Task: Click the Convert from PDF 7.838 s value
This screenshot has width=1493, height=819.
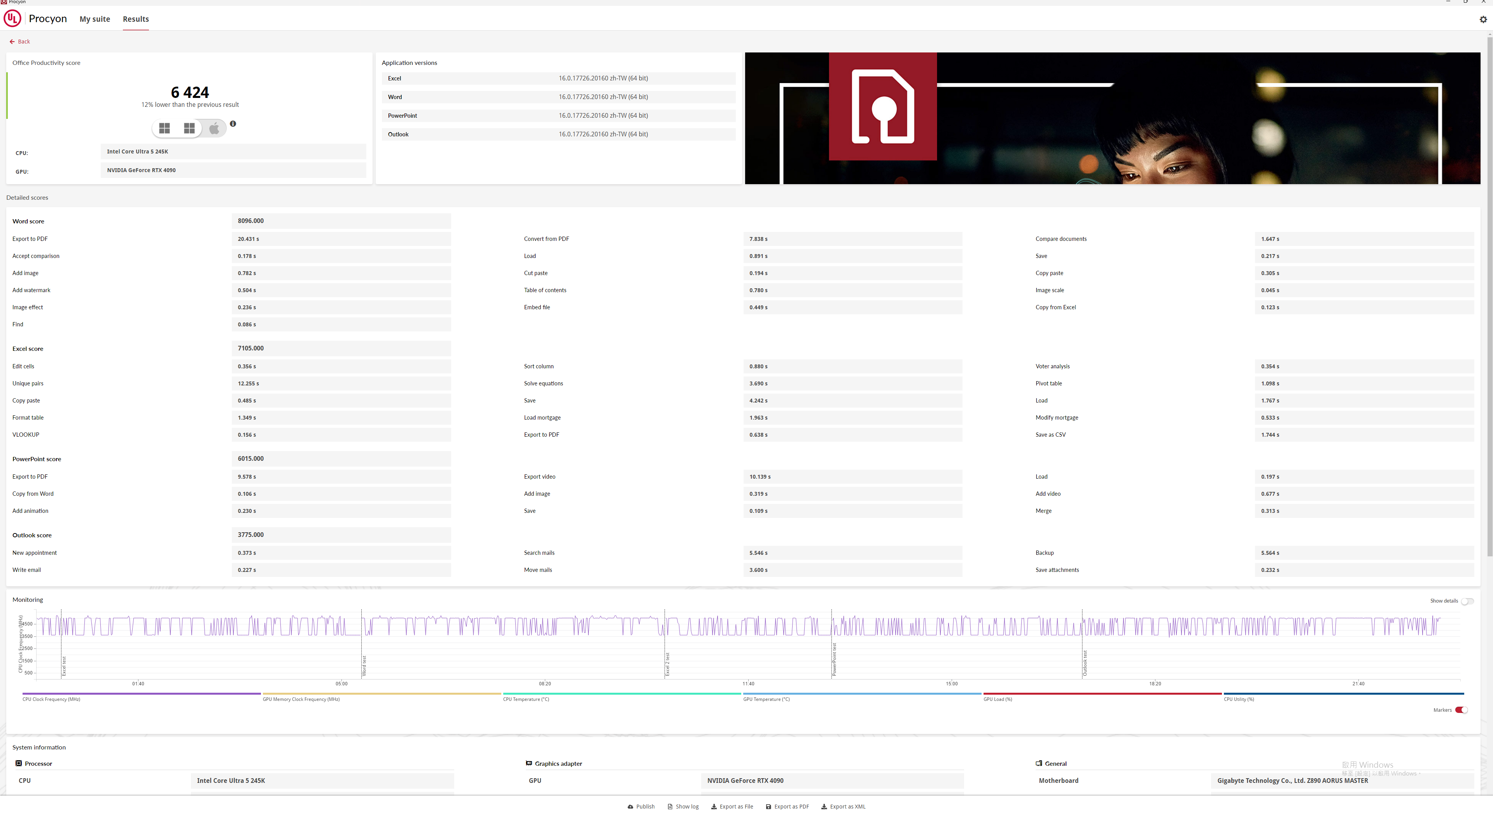Action: (x=852, y=239)
